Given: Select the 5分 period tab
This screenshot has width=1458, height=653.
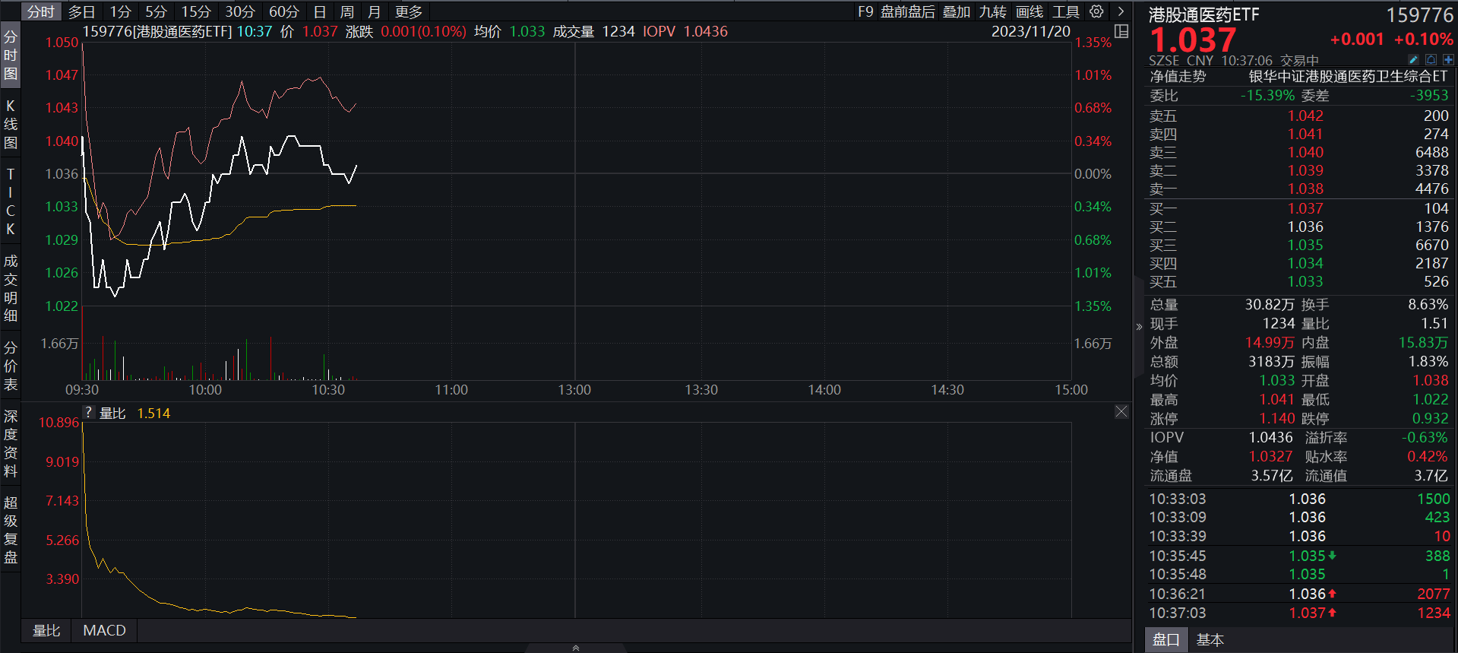Looking at the screenshot, I should pyautogui.click(x=156, y=11).
